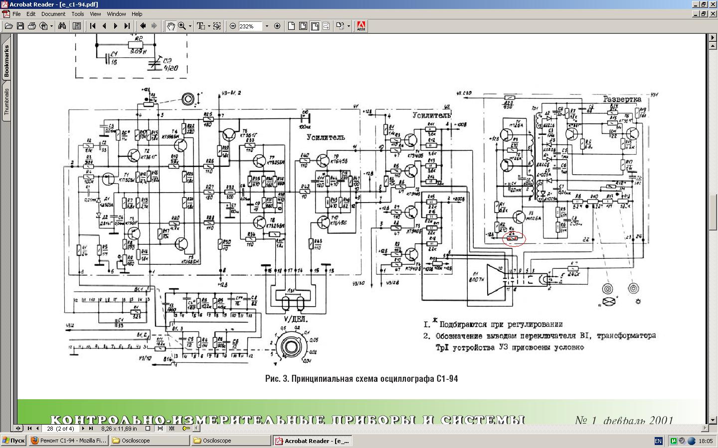Switch to Ремонт С1-94 Mozilla Firefox taskbar button
718x448 pixels.
pos(68,441)
